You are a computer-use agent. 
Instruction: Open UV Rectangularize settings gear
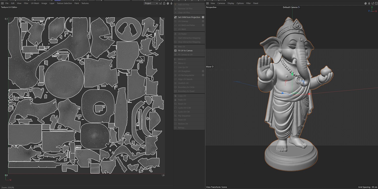[203, 75]
